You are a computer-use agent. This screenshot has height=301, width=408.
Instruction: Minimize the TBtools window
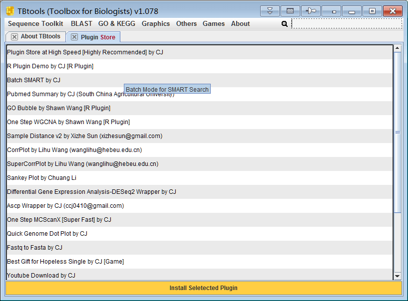[x=352, y=11]
